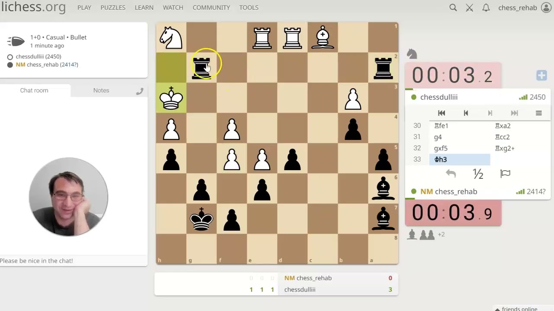Viewport: 554px width, 311px height.
Task: Open the LEARN menu
Action: point(144,7)
